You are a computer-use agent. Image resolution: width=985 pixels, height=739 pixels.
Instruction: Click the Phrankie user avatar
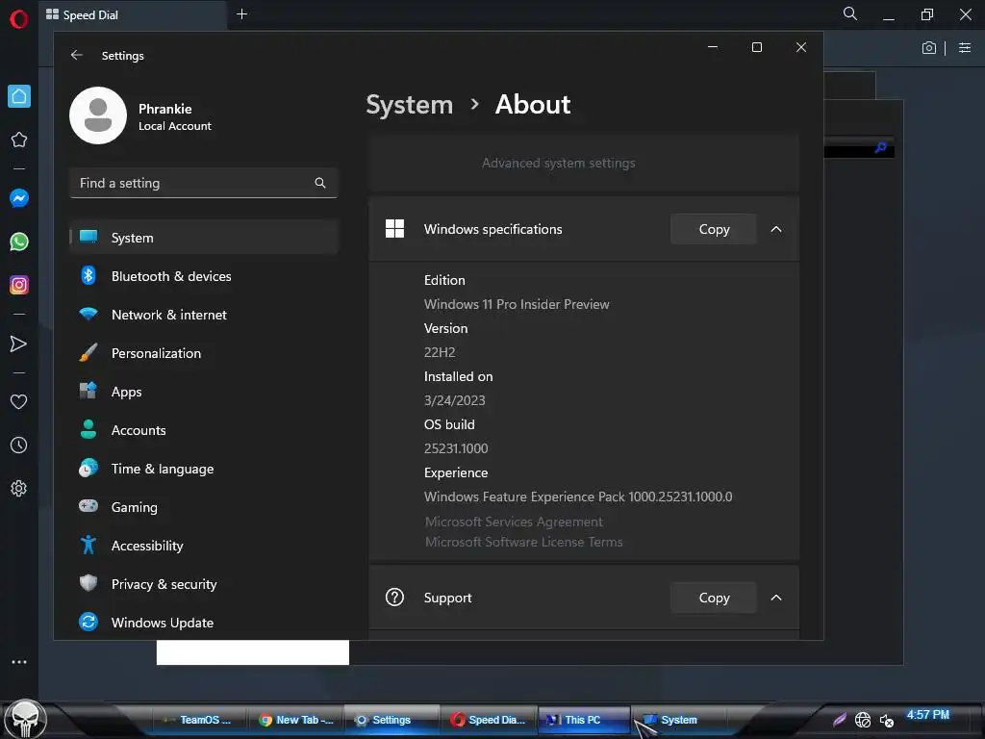coord(98,115)
